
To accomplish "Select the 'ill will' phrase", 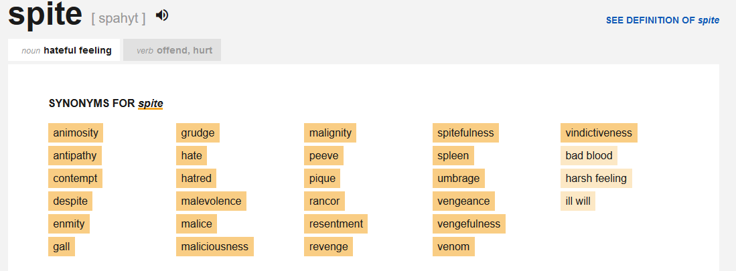I will pyautogui.click(x=578, y=201).
